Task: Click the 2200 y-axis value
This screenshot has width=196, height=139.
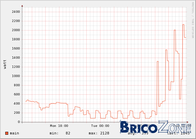Action: coord(16,21)
